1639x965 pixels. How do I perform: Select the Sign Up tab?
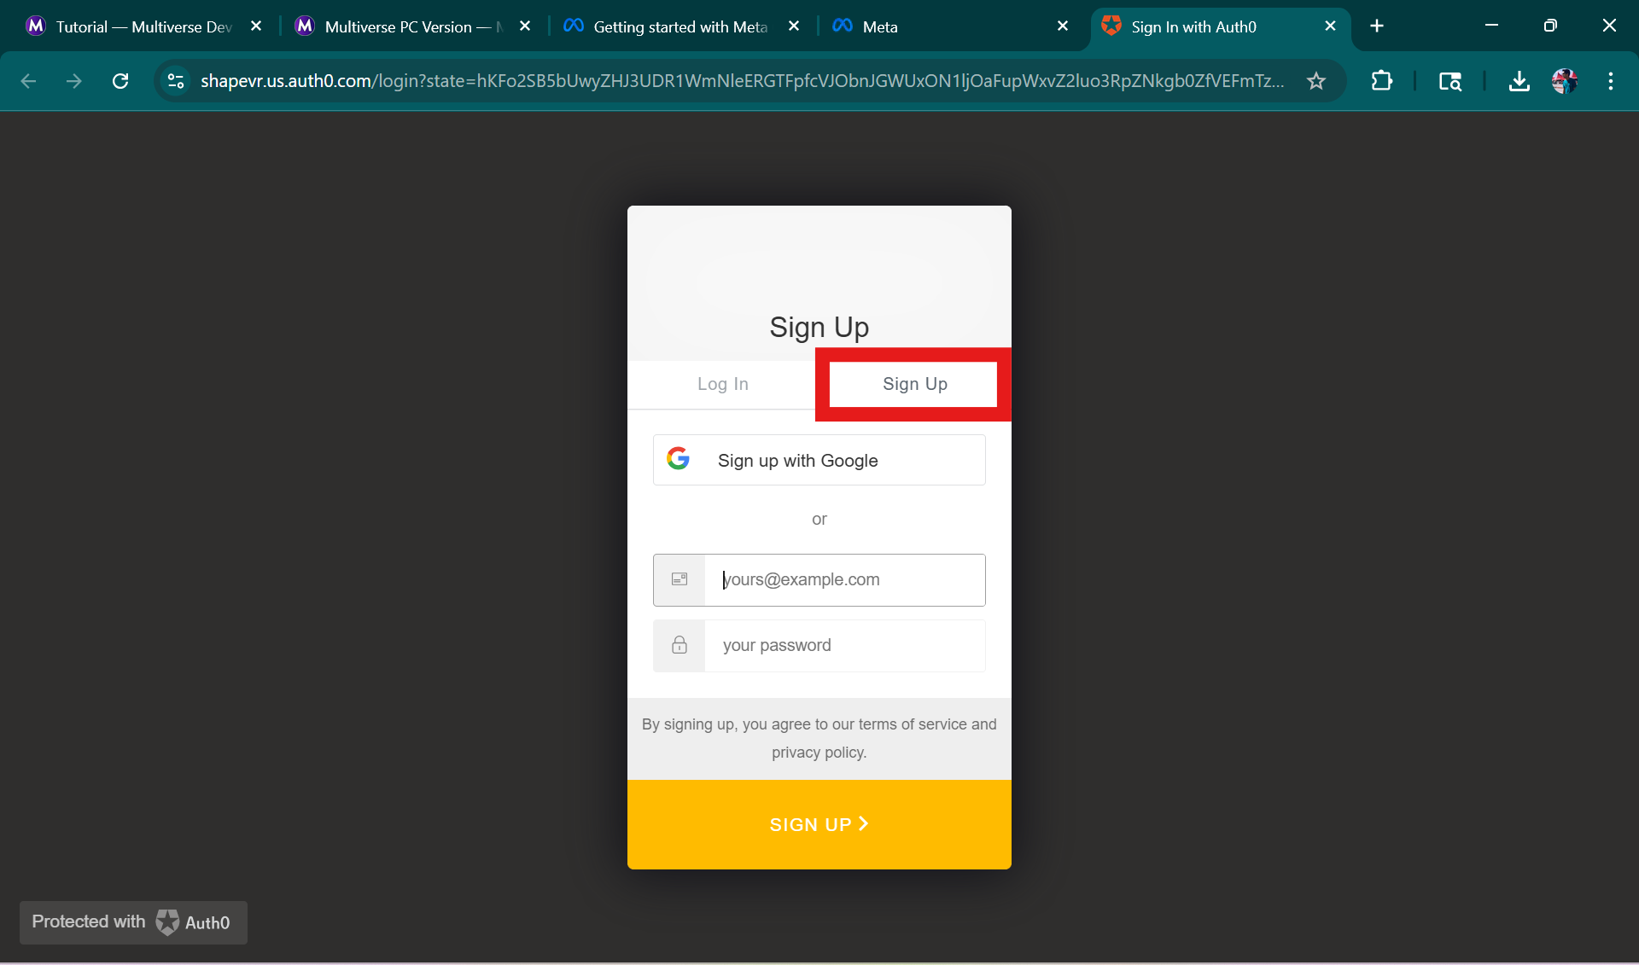tap(914, 384)
